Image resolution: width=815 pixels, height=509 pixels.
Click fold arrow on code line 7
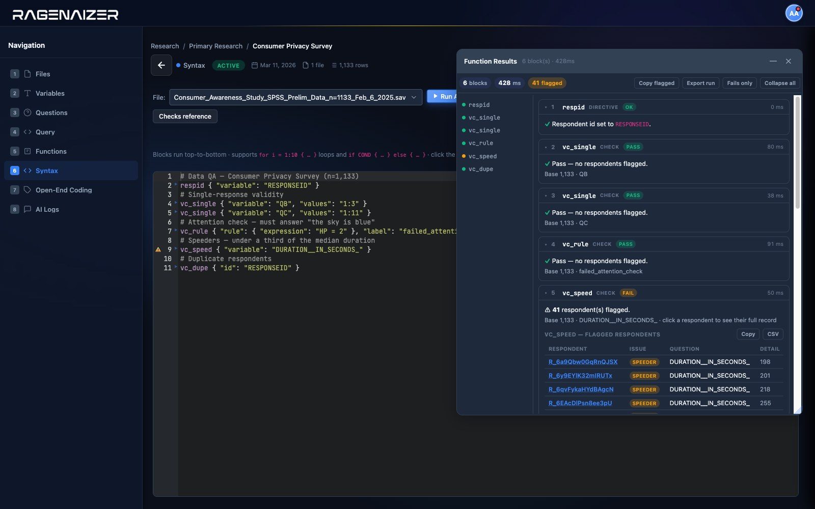click(x=176, y=231)
